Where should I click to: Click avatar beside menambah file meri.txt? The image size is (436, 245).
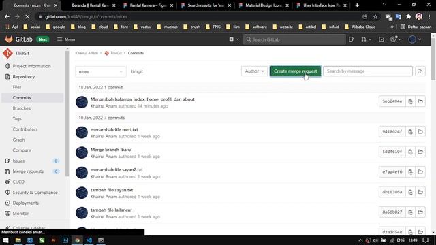(82, 133)
